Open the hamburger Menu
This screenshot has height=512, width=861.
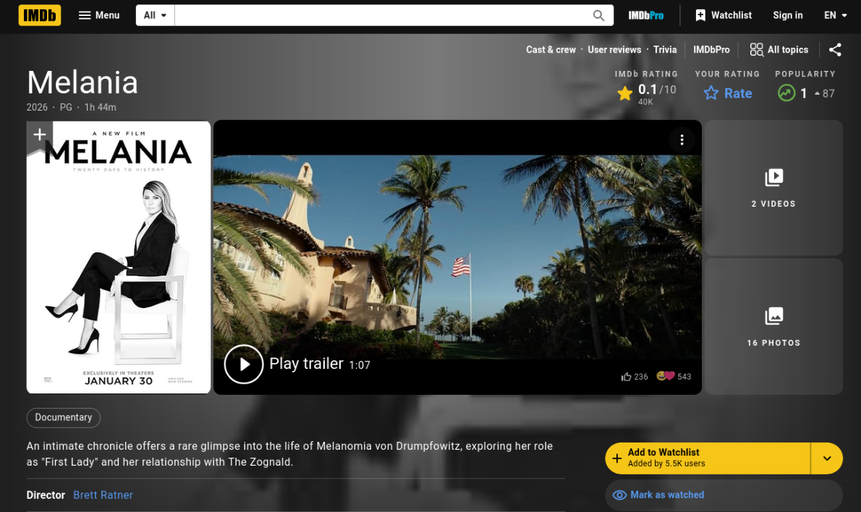coord(99,15)
